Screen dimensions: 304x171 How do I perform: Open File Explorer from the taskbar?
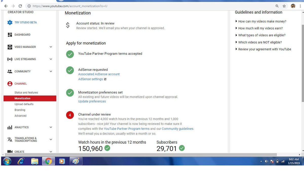click(35, 161)
